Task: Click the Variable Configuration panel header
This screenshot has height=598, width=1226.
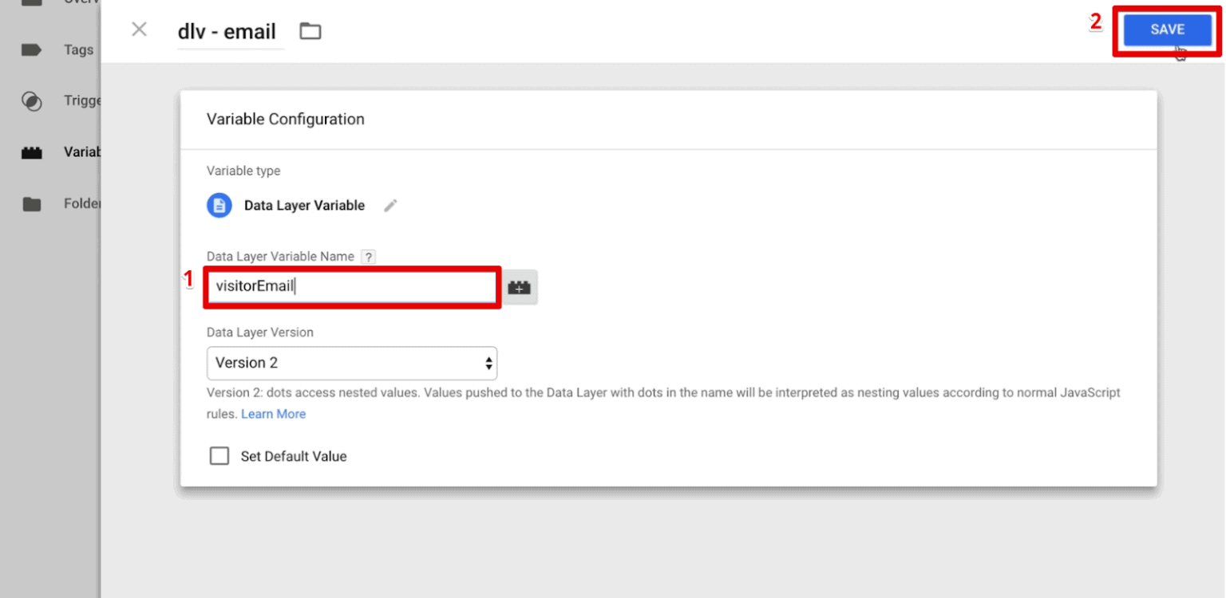Action: point(285,119)
